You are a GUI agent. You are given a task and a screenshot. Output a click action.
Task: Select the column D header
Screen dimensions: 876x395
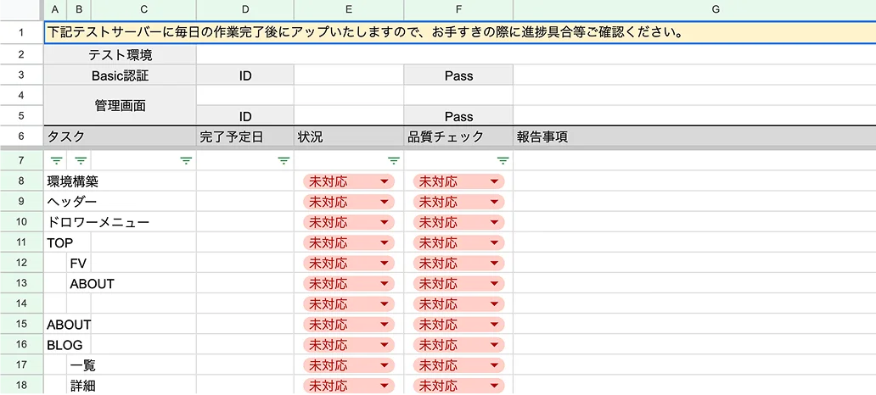tap(245, 9)
